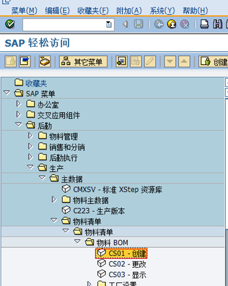
Task: Expand the 物料主数据 folder
Action: (x=54, y=199)
